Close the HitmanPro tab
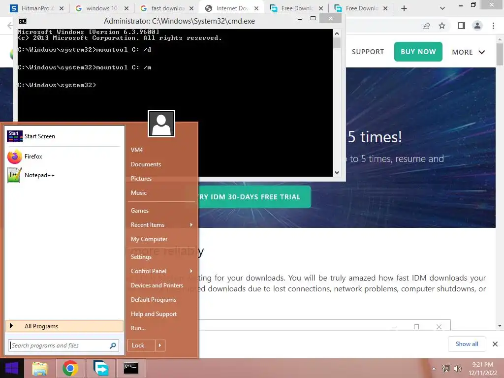 click(x=62, y=8)
